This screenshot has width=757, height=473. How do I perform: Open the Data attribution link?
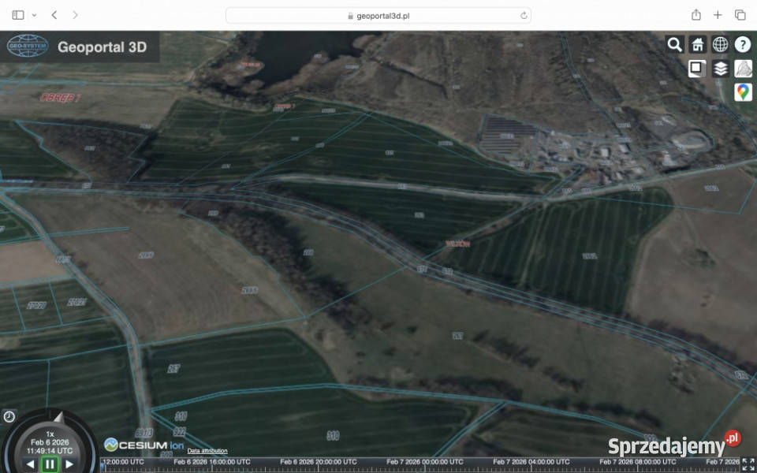(207, 451)
